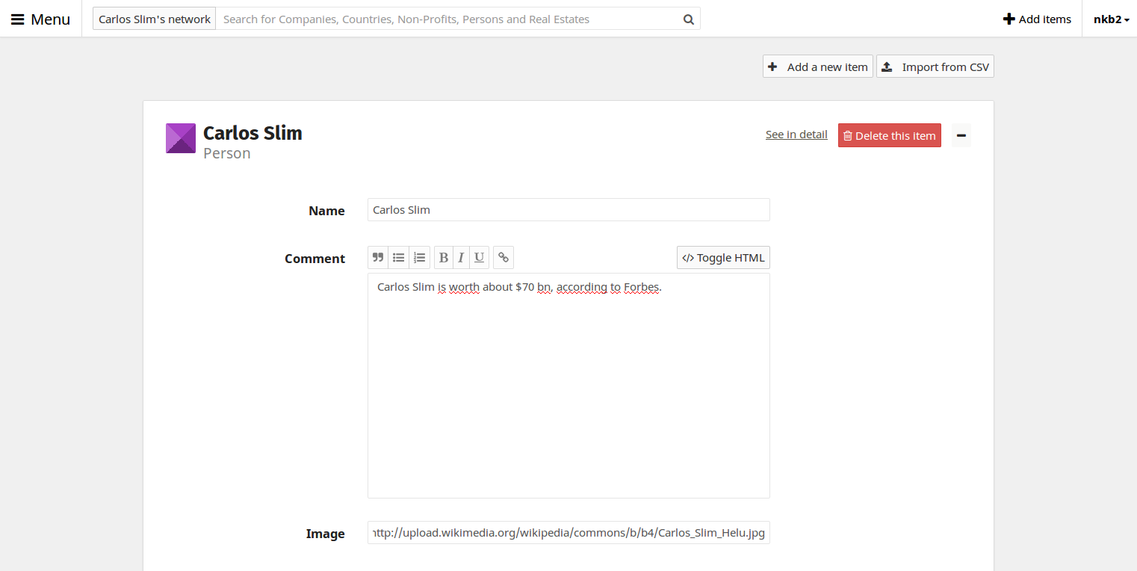Click the Person subtitle text
Screen dimensions: 1137x571
(227, 153)
